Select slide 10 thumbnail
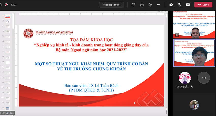Image resolution: width=216 pixels, height=116 pixels. coord(8,62)
